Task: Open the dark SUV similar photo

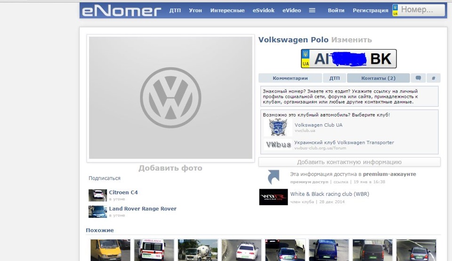Action: point(372,250)
